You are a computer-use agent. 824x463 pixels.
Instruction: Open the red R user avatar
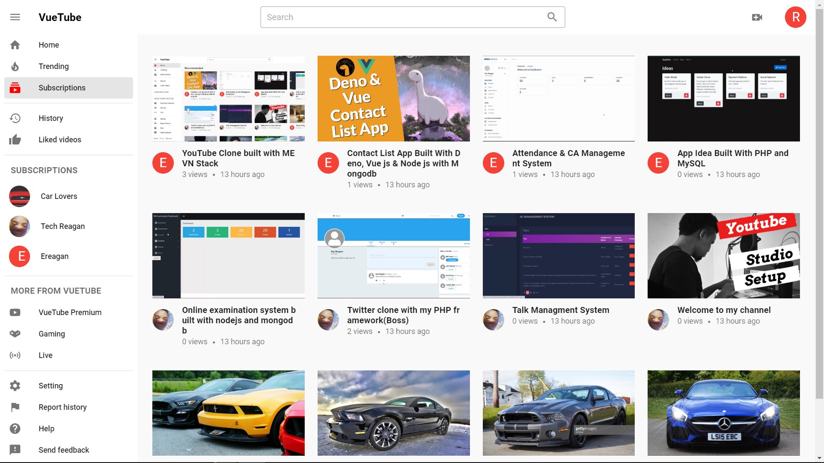(795, 17)
